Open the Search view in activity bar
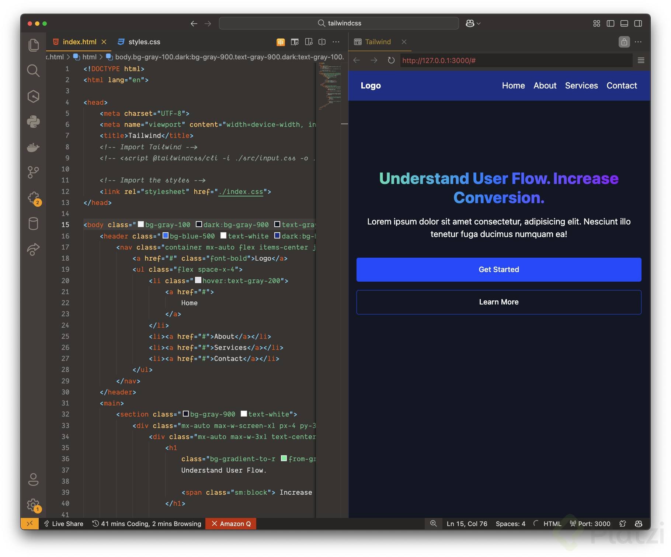The height and width of the screenshot is (557, 671). (33, 70)
